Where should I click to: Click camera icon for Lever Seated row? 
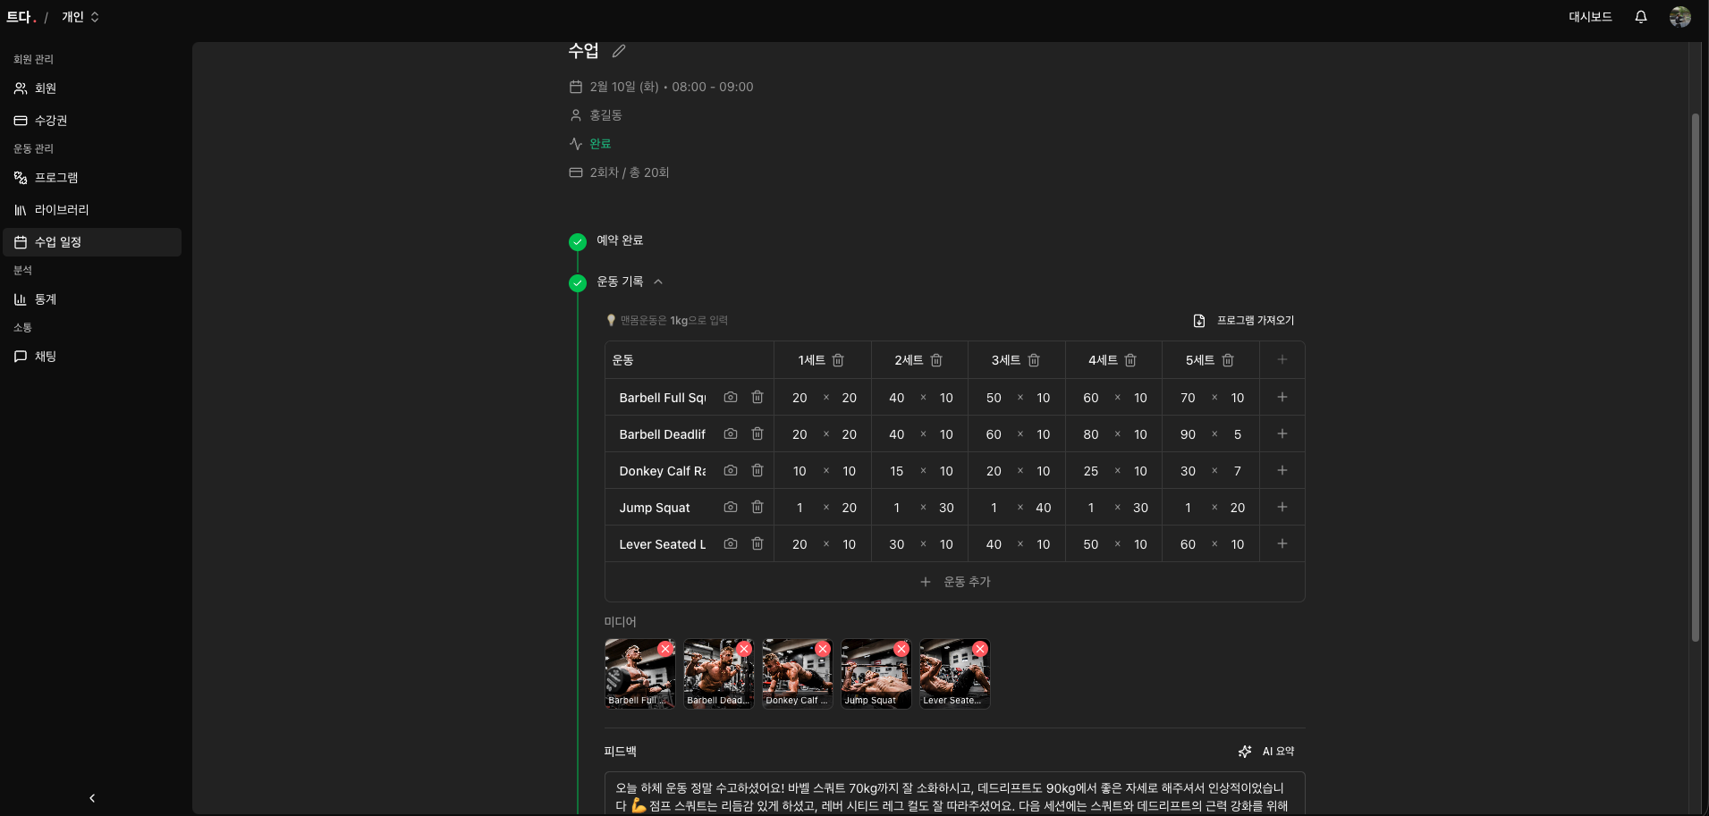[x=730, y=544]
